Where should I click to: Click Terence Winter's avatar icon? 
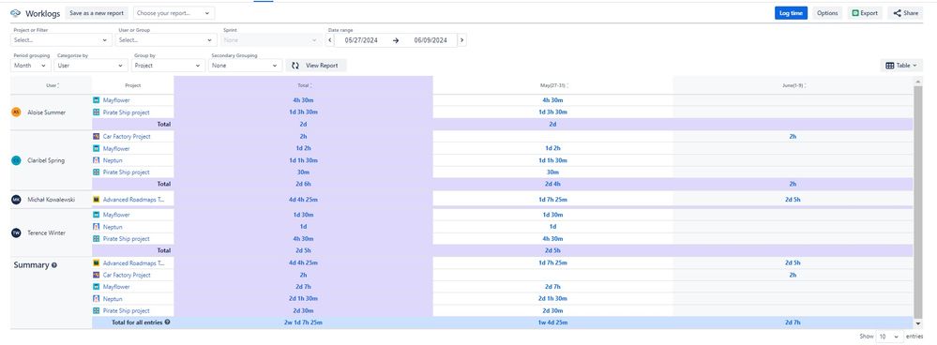[16, 232]
